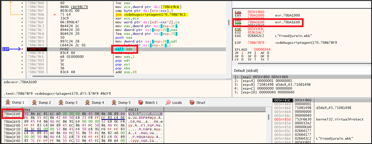The height and width of the screenshot is (144, 372).
Task: Click the ZF flag value
Action: [x=242, y=53]
